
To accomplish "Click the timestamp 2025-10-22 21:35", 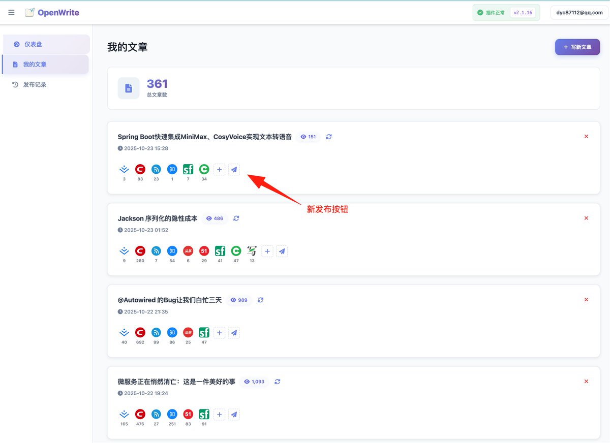I will [x=143, y=312].
